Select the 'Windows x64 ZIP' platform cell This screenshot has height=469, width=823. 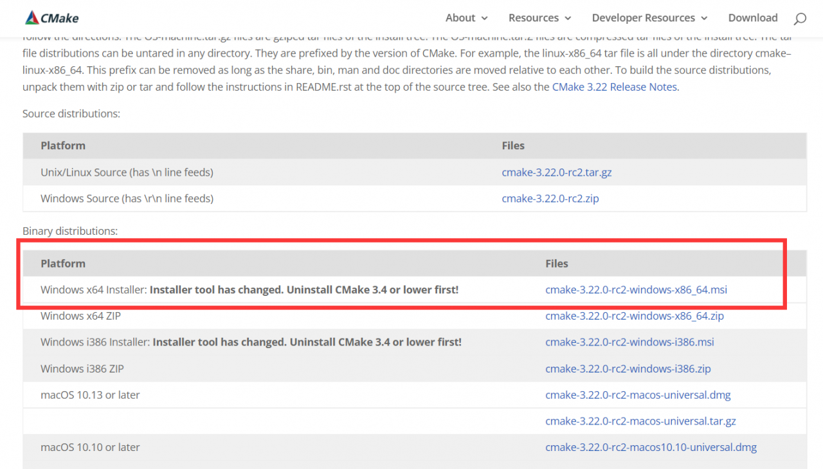[x=82, y=316]
